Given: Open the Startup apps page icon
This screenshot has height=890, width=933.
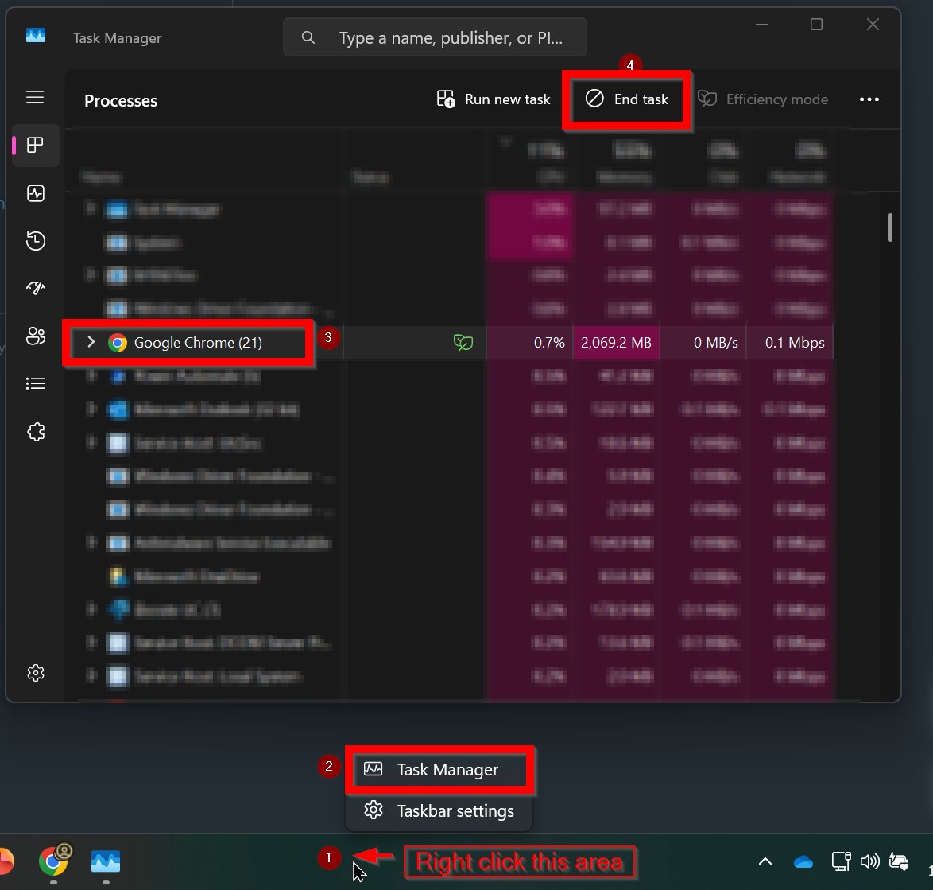Looking at the screenshot, I should (x=35, y=288).
